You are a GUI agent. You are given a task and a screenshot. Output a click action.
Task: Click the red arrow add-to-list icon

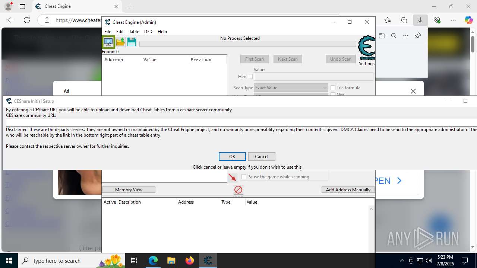233,177
